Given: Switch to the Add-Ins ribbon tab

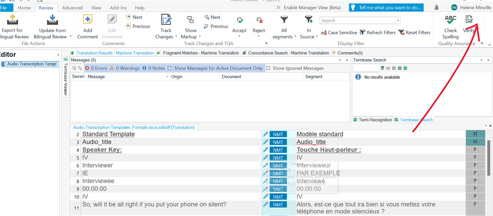Looking at the screenshot, I should point(119,7).
